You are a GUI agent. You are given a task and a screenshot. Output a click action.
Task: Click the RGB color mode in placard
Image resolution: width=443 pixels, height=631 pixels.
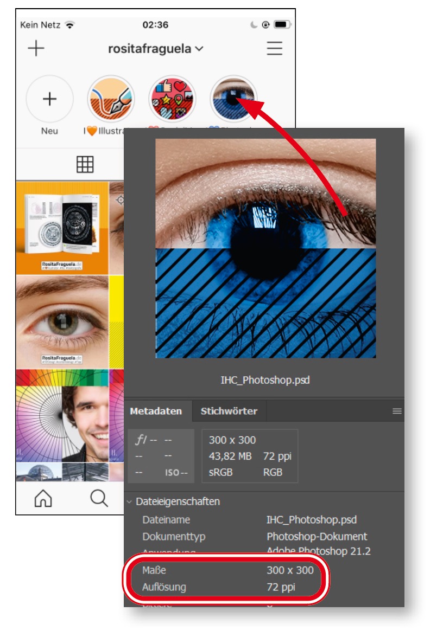273,472
